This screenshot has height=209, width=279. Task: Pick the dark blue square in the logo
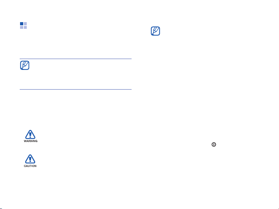click(x=21, y=24)
